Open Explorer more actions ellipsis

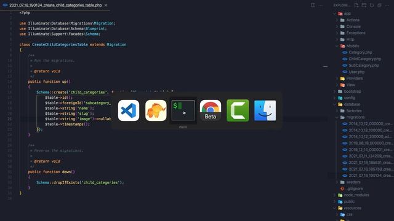tap(387, 5)
